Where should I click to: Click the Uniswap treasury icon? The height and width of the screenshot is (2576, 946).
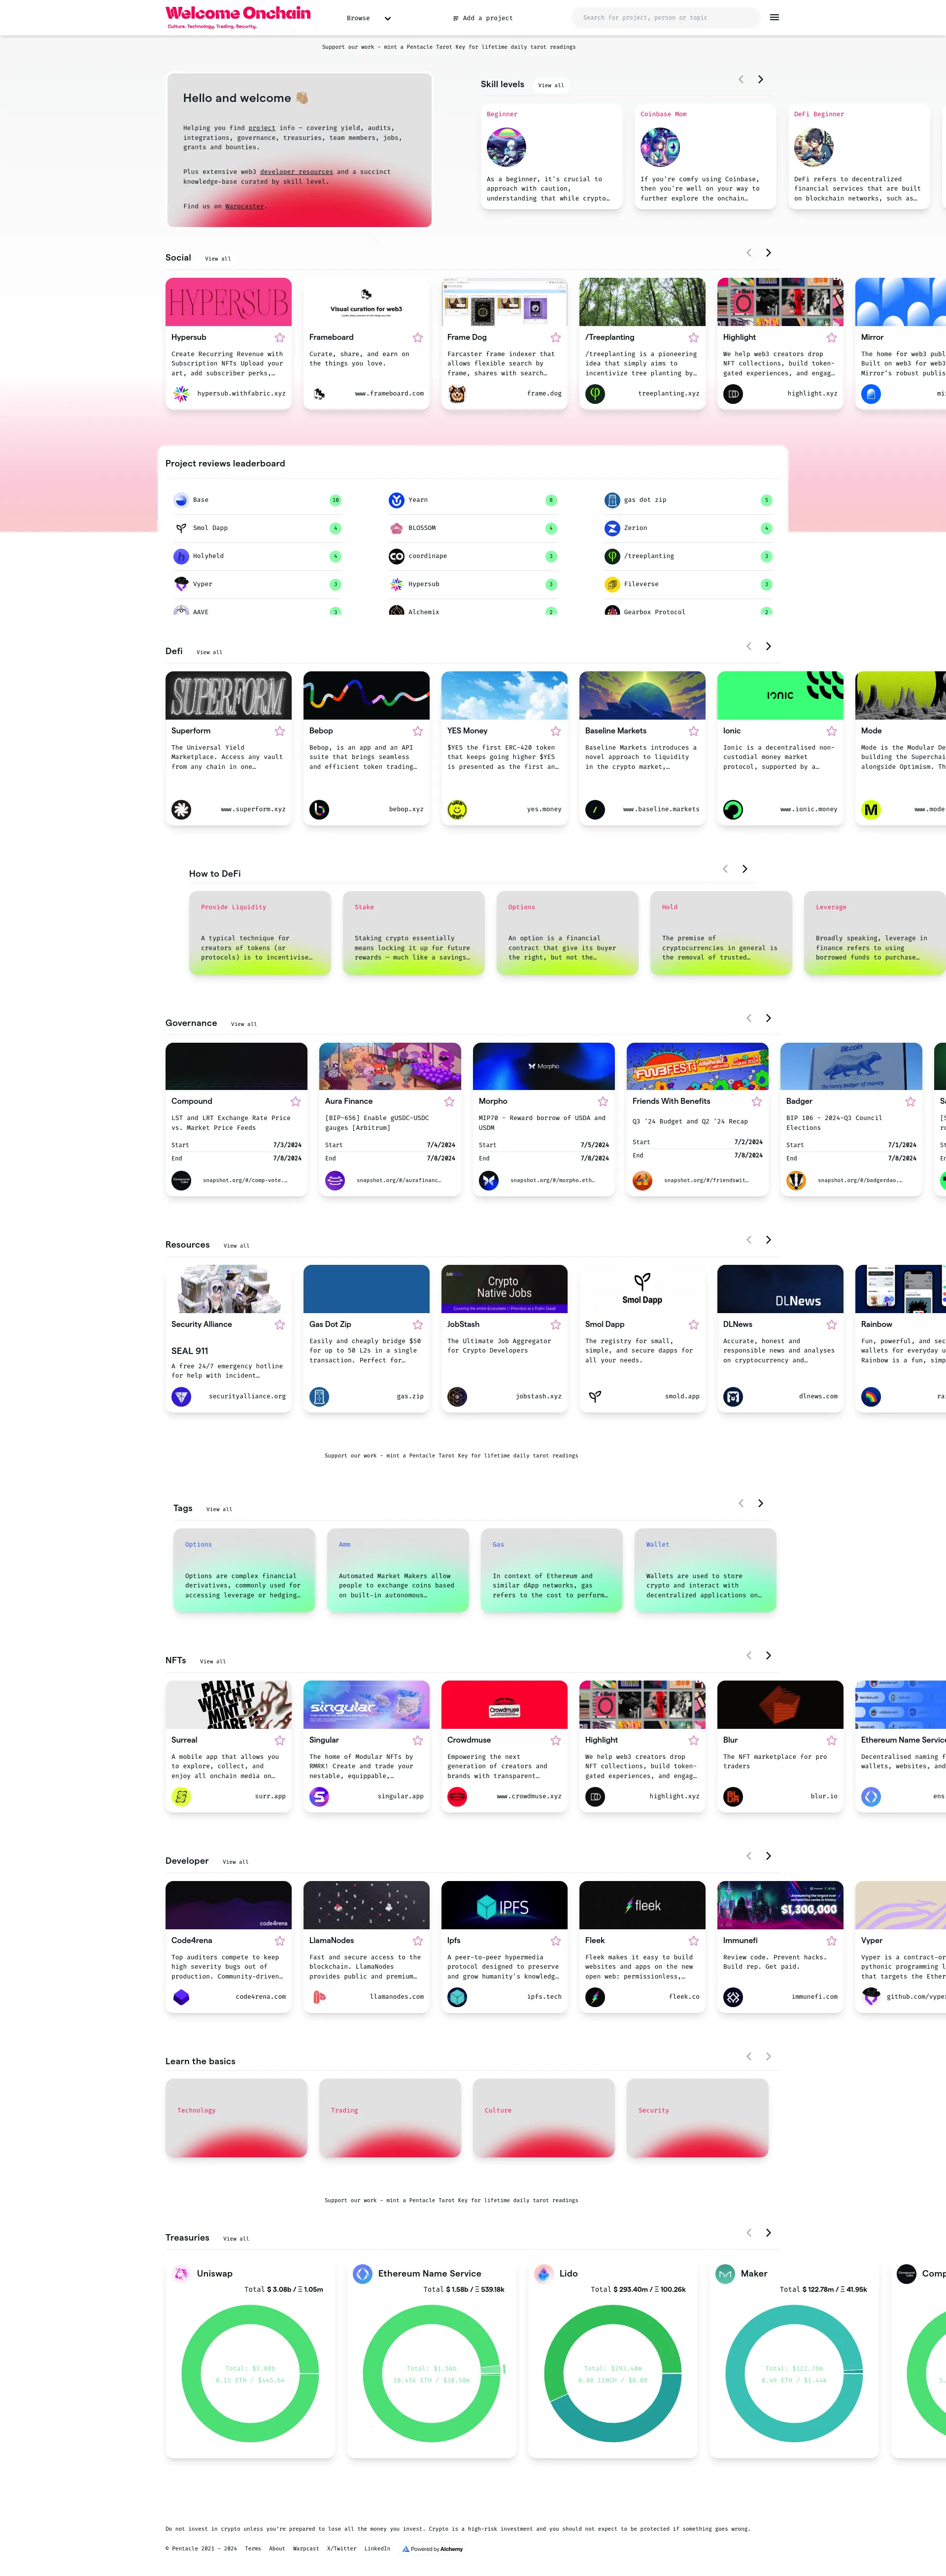(181, 2274)
